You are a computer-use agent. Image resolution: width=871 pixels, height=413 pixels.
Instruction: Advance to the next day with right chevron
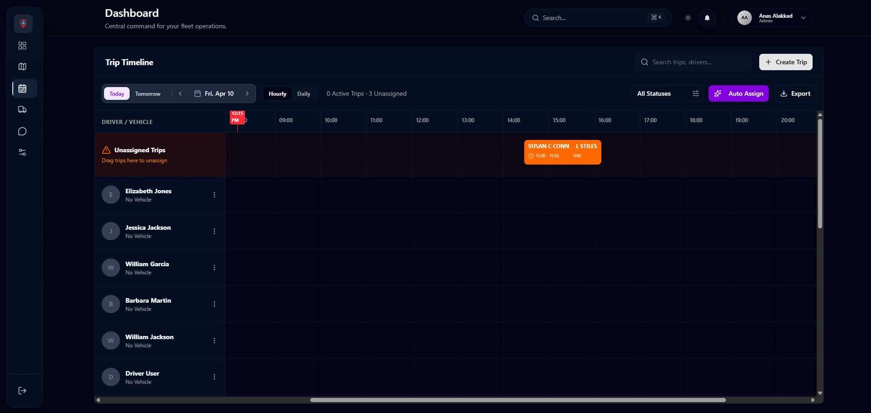point(247,93)
